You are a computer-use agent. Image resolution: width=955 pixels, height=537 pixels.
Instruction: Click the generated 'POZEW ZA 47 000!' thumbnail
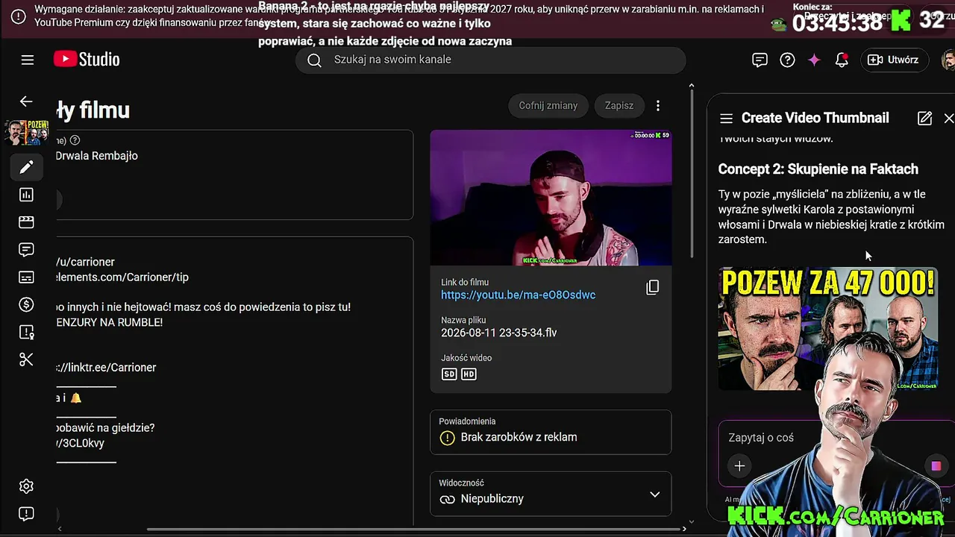point(828,329)
